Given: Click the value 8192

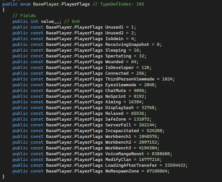Looking at the screenshot, I should pyautogui.click(x=139, y=96).
